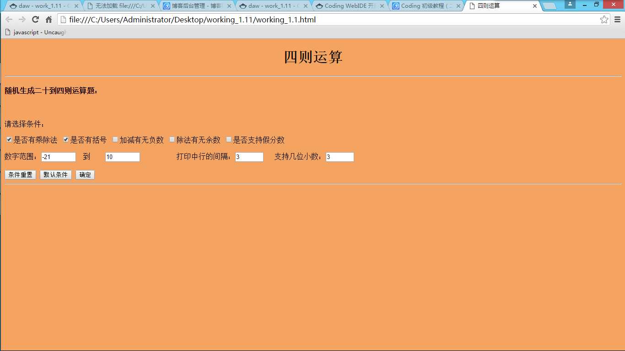This screenshot has height=351, width=625.
Task: Click the user profile icon in title bar
Action: (570, 4)
